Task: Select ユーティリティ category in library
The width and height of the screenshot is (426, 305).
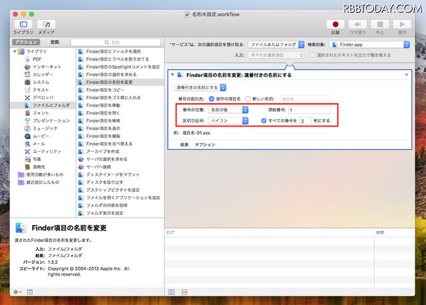Action: click(47, 151)
